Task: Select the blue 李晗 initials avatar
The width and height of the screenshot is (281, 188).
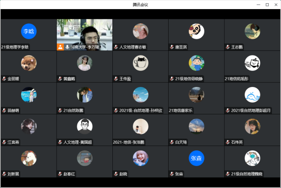Action: click(x=28, y=31)
